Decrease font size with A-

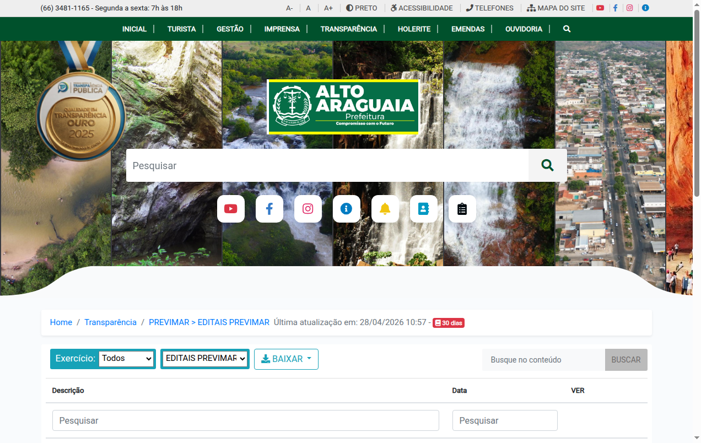pos(289,8)
